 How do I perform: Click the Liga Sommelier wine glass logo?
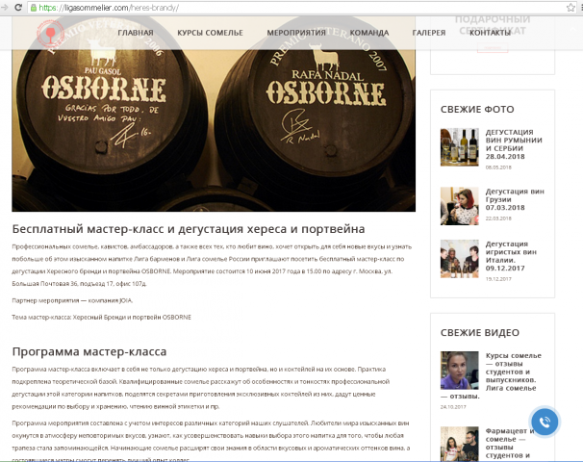tap(51, 34)
